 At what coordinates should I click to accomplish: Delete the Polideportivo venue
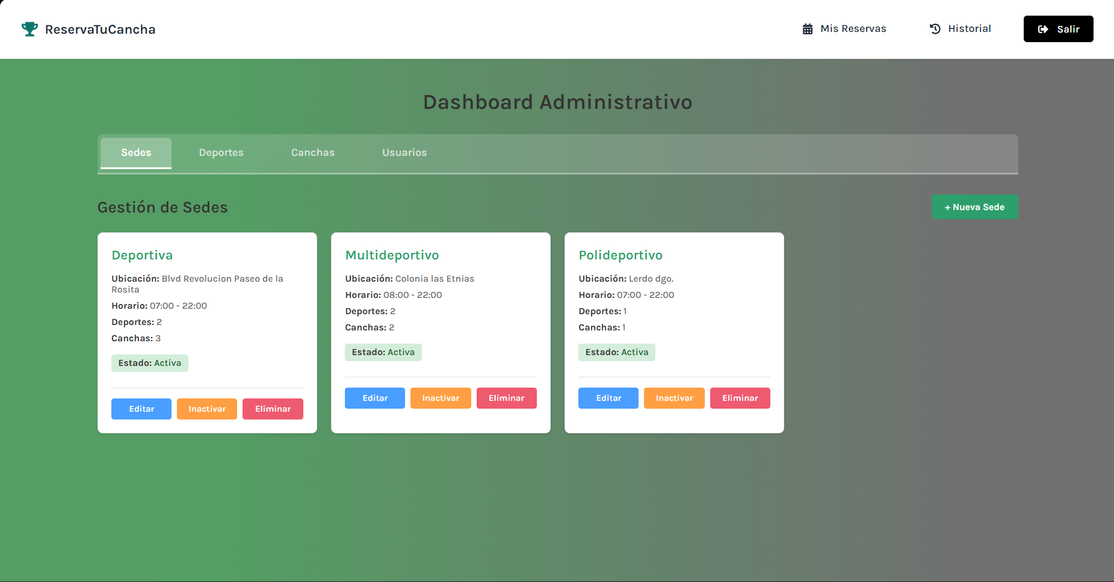pyautogui.click(x=740, y=398)
